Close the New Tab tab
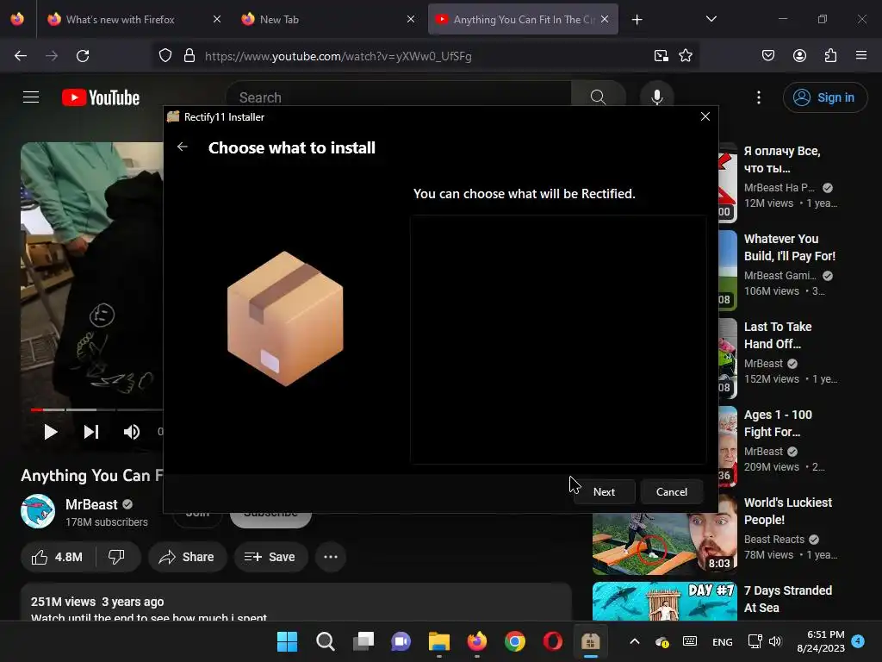Image resolution: width=882 pixels, height=662 pixels. pyautogui.click(x=411, y=20)
